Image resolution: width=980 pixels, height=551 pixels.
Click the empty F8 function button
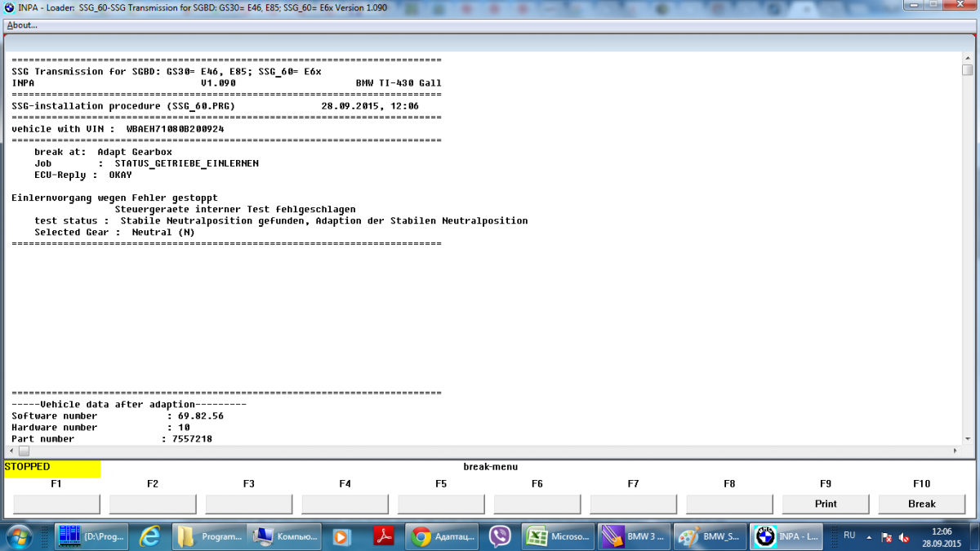pyautogui.click(x=729, y=504)
